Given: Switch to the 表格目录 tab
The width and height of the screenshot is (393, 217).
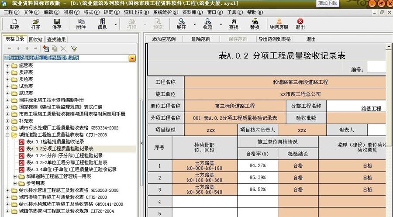Looking at the screenshot, I should tap(15, 39).
